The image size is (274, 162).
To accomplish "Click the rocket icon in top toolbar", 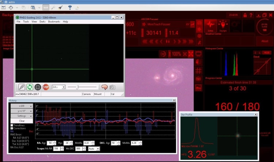I will coord(60,8).
